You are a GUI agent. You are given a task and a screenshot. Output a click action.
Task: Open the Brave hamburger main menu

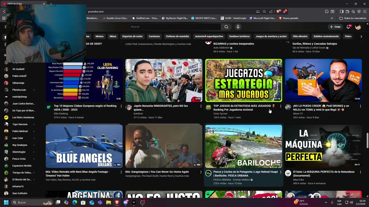coord(365,11)
